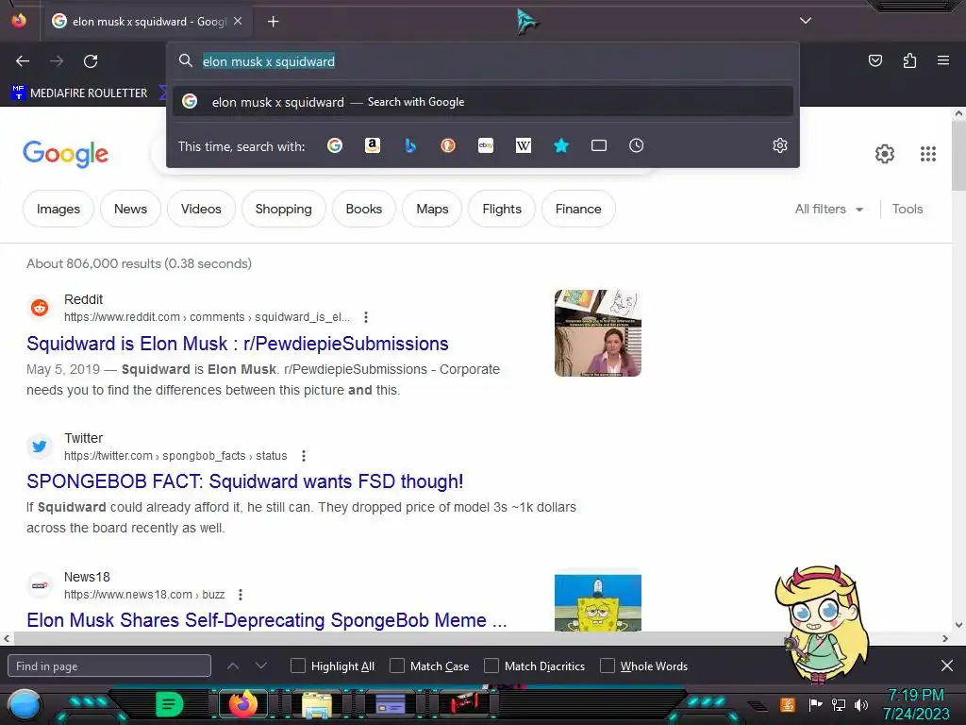Search with the eBay engine icon

[486, 145]
